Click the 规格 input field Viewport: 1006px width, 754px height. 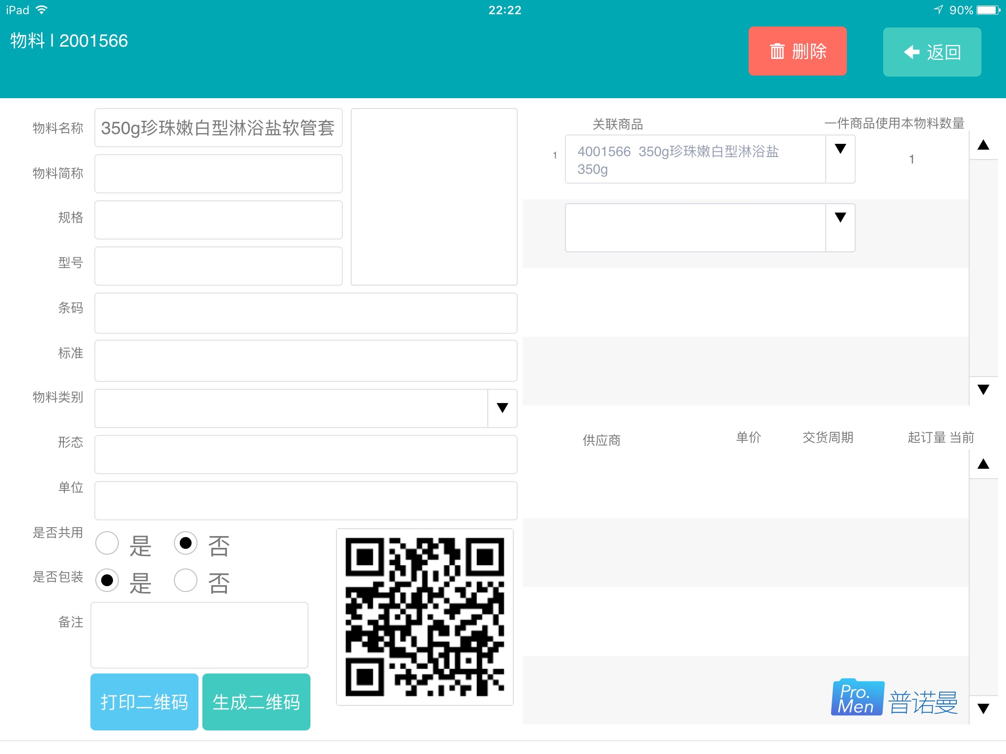click(x=218, y=219)
